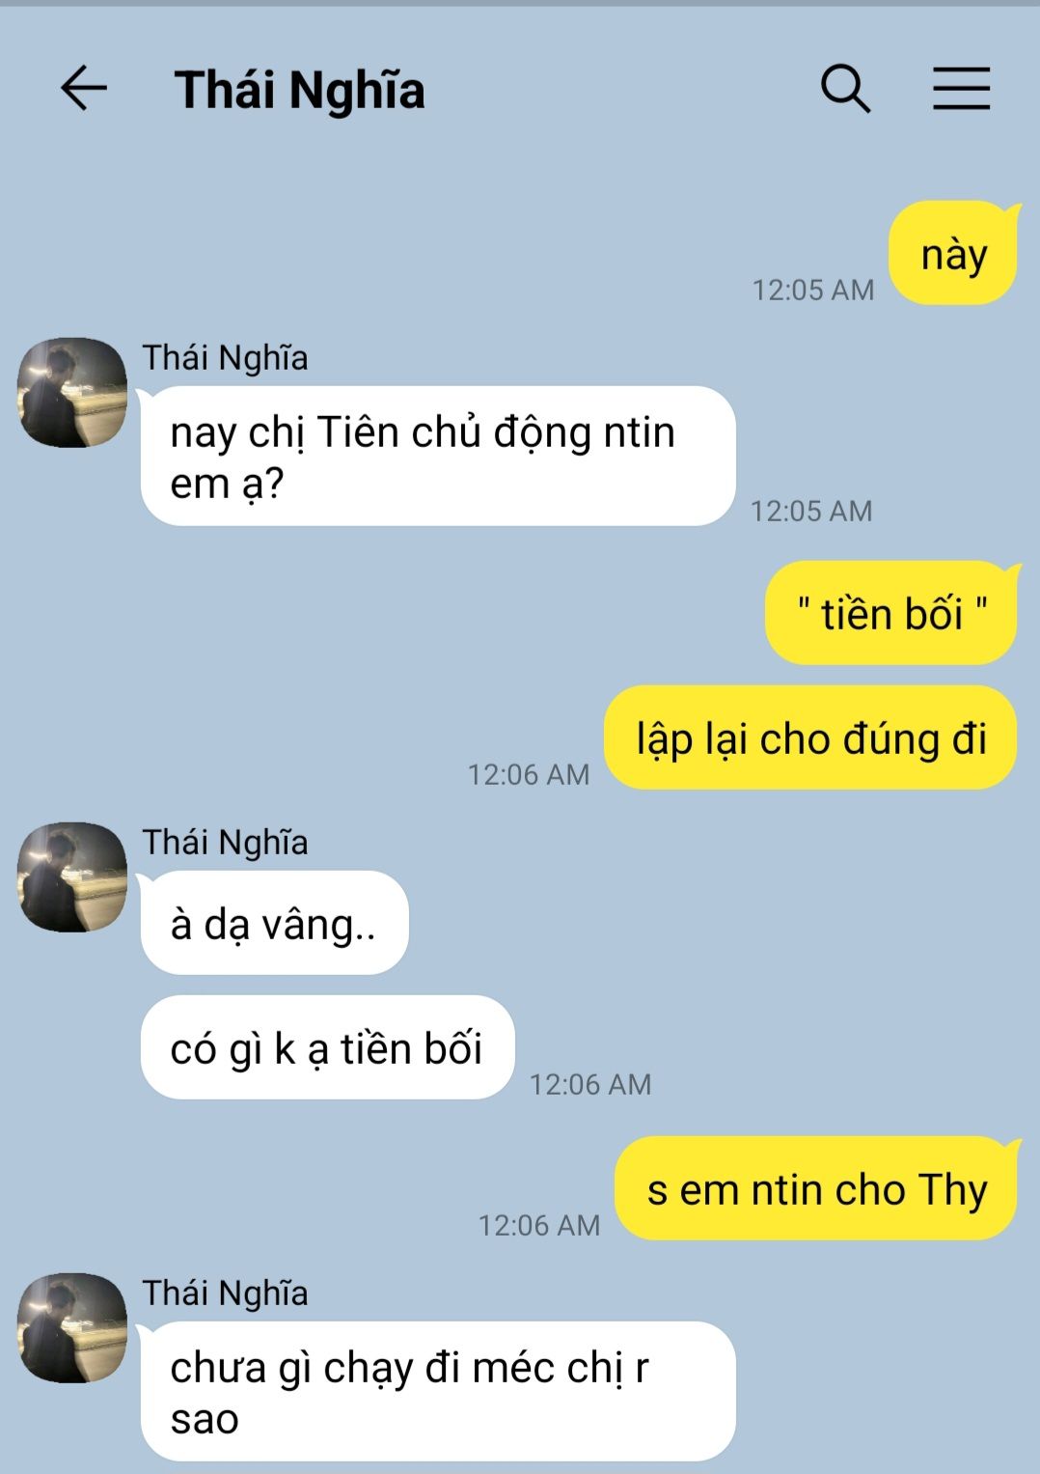
Task: Tap the 12:06 AM timestamp beside 'lập lại'
Action: point(529,774)
